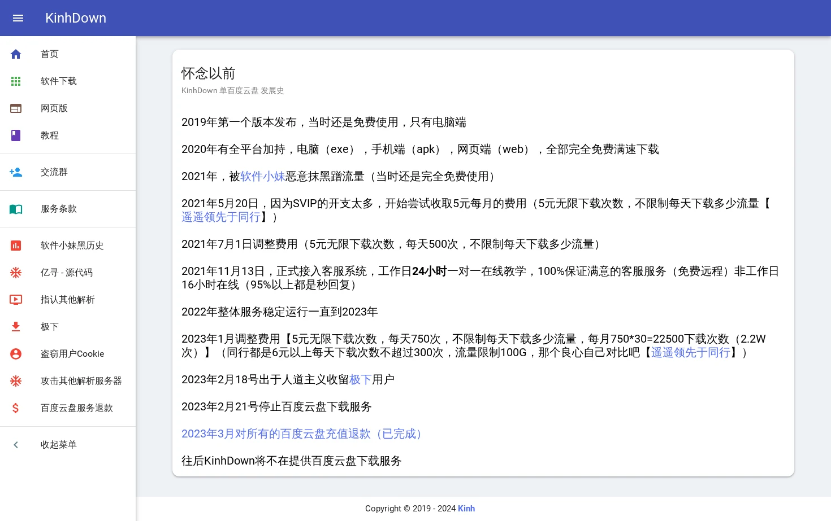
Task: Click the KinhDown title in the header
Action: 76,18
